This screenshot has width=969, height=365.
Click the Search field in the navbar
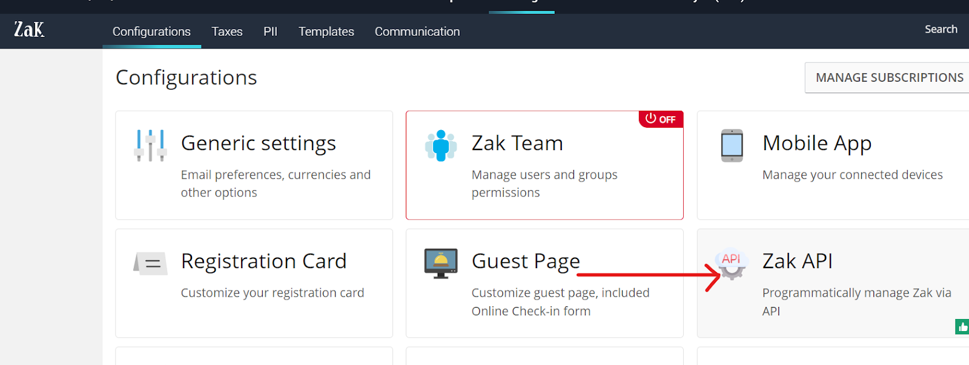941,29
